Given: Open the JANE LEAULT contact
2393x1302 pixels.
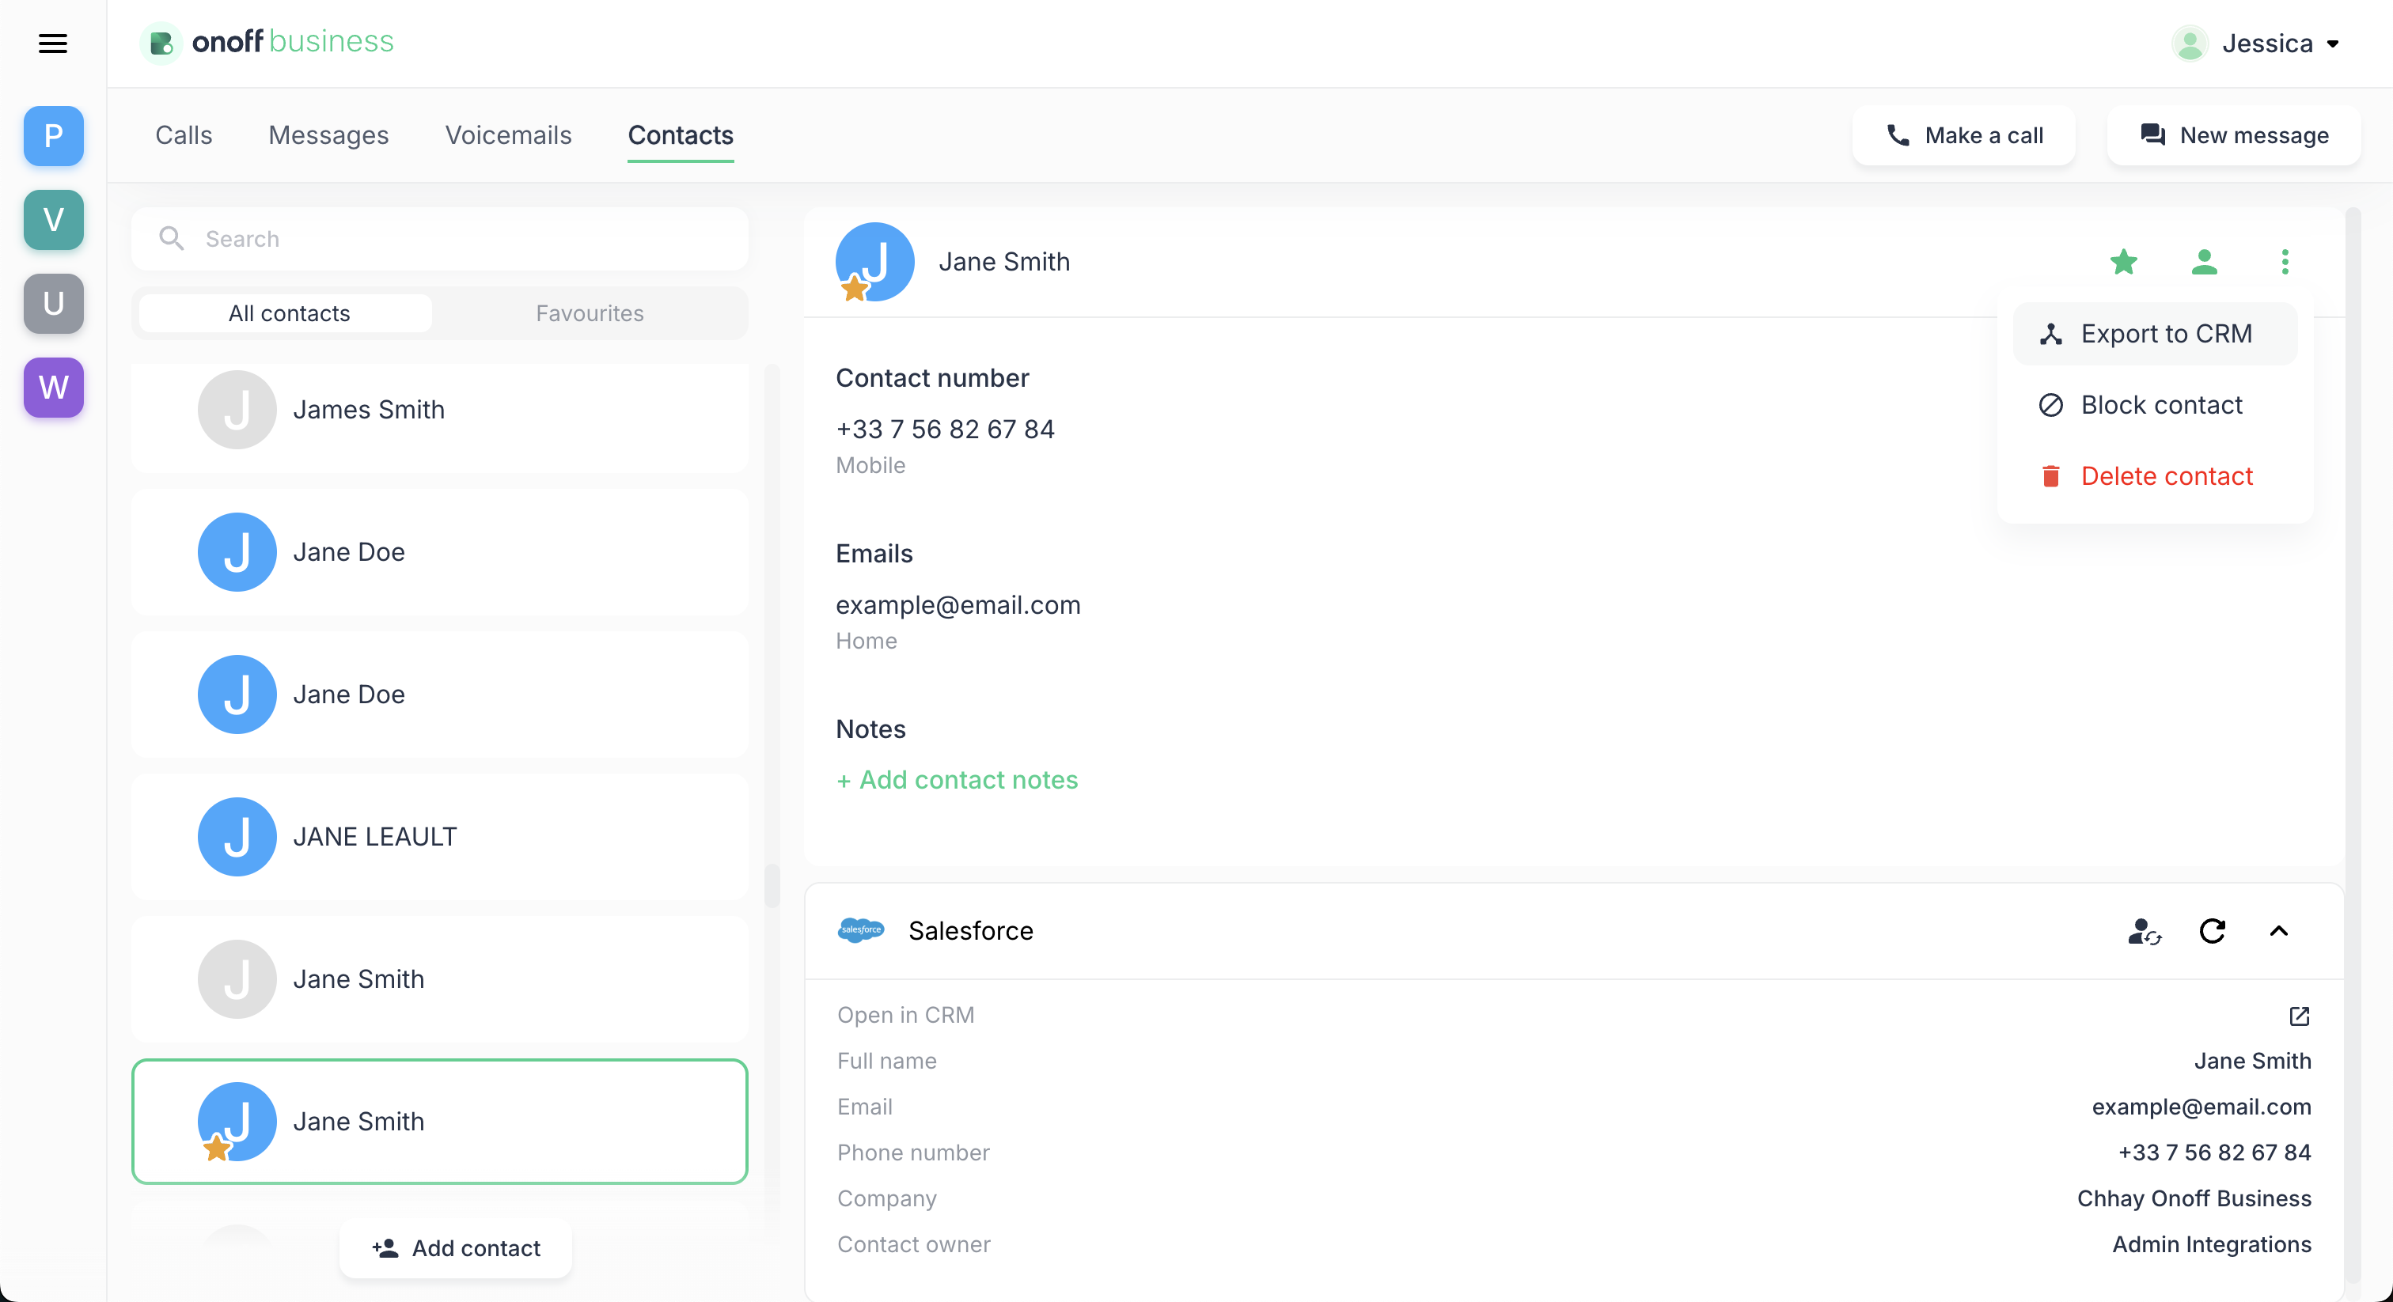Looking at the screenshot, I should [440, 838].
